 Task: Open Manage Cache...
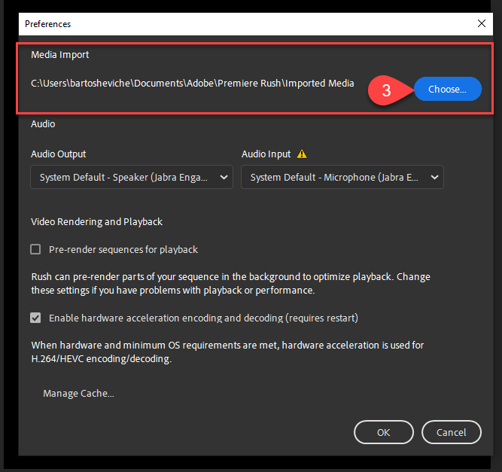click(78, 393)
